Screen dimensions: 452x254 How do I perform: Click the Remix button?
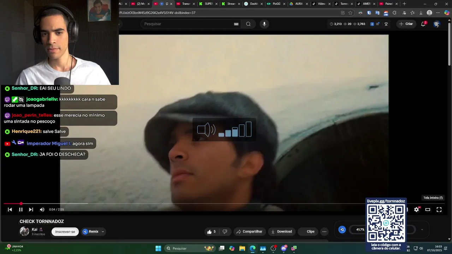pos(90,231)
